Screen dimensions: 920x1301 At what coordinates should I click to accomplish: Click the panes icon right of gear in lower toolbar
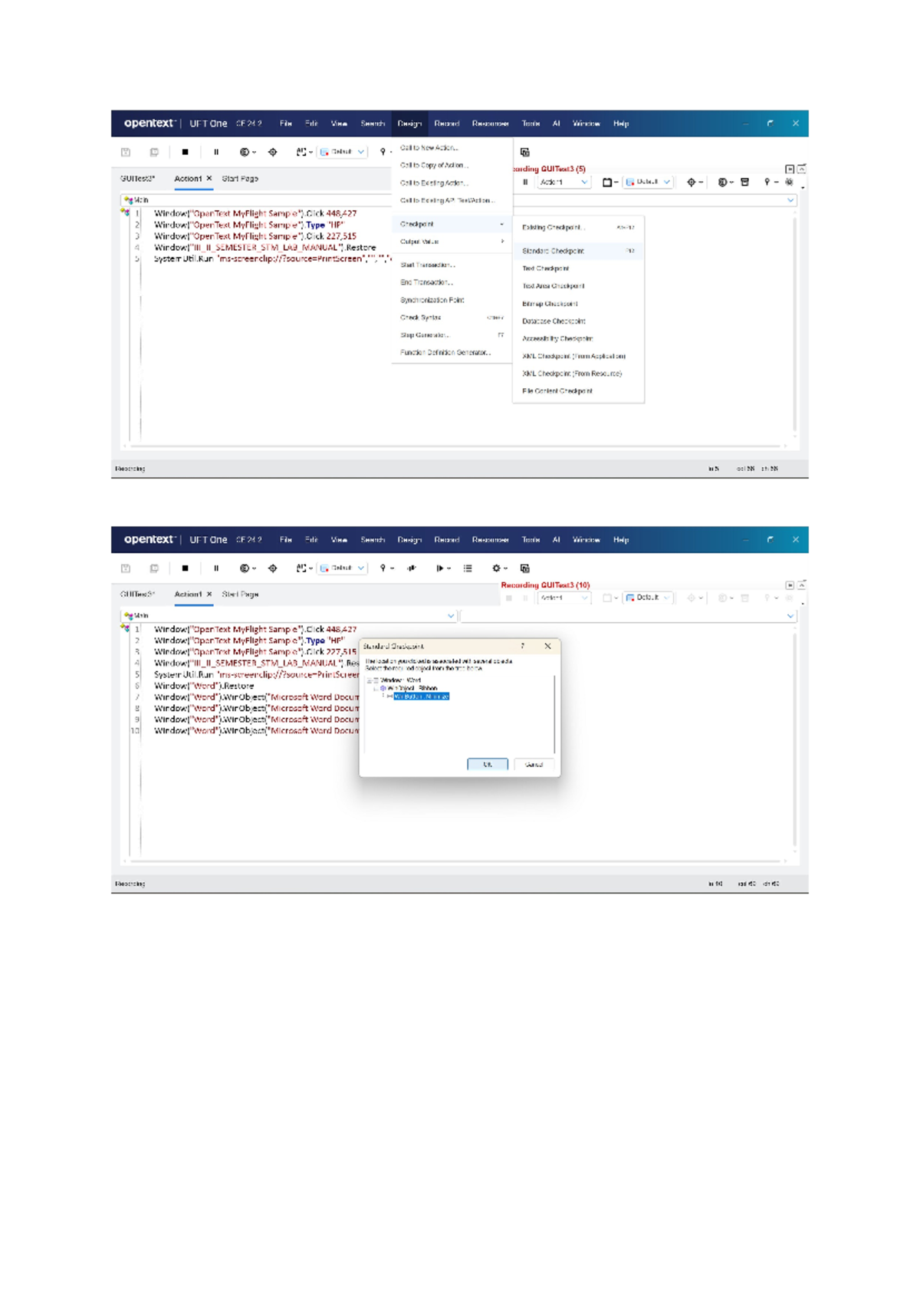tap(525, 568)
